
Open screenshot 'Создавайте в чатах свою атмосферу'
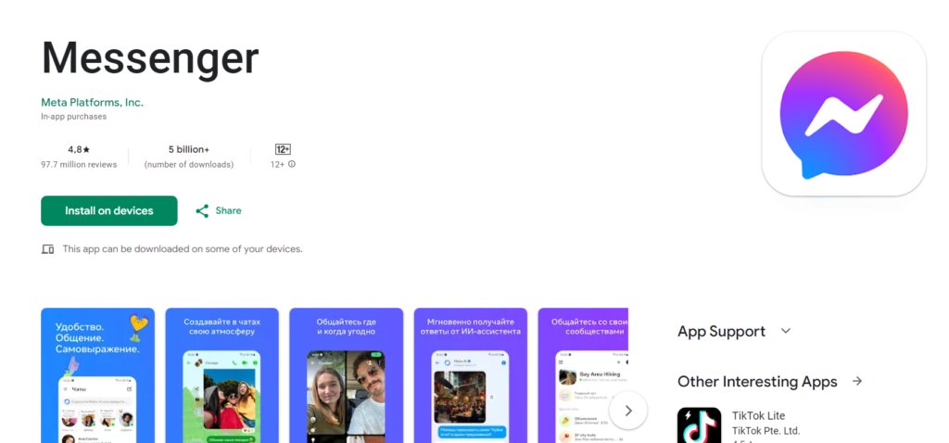(x=222, y=375)
